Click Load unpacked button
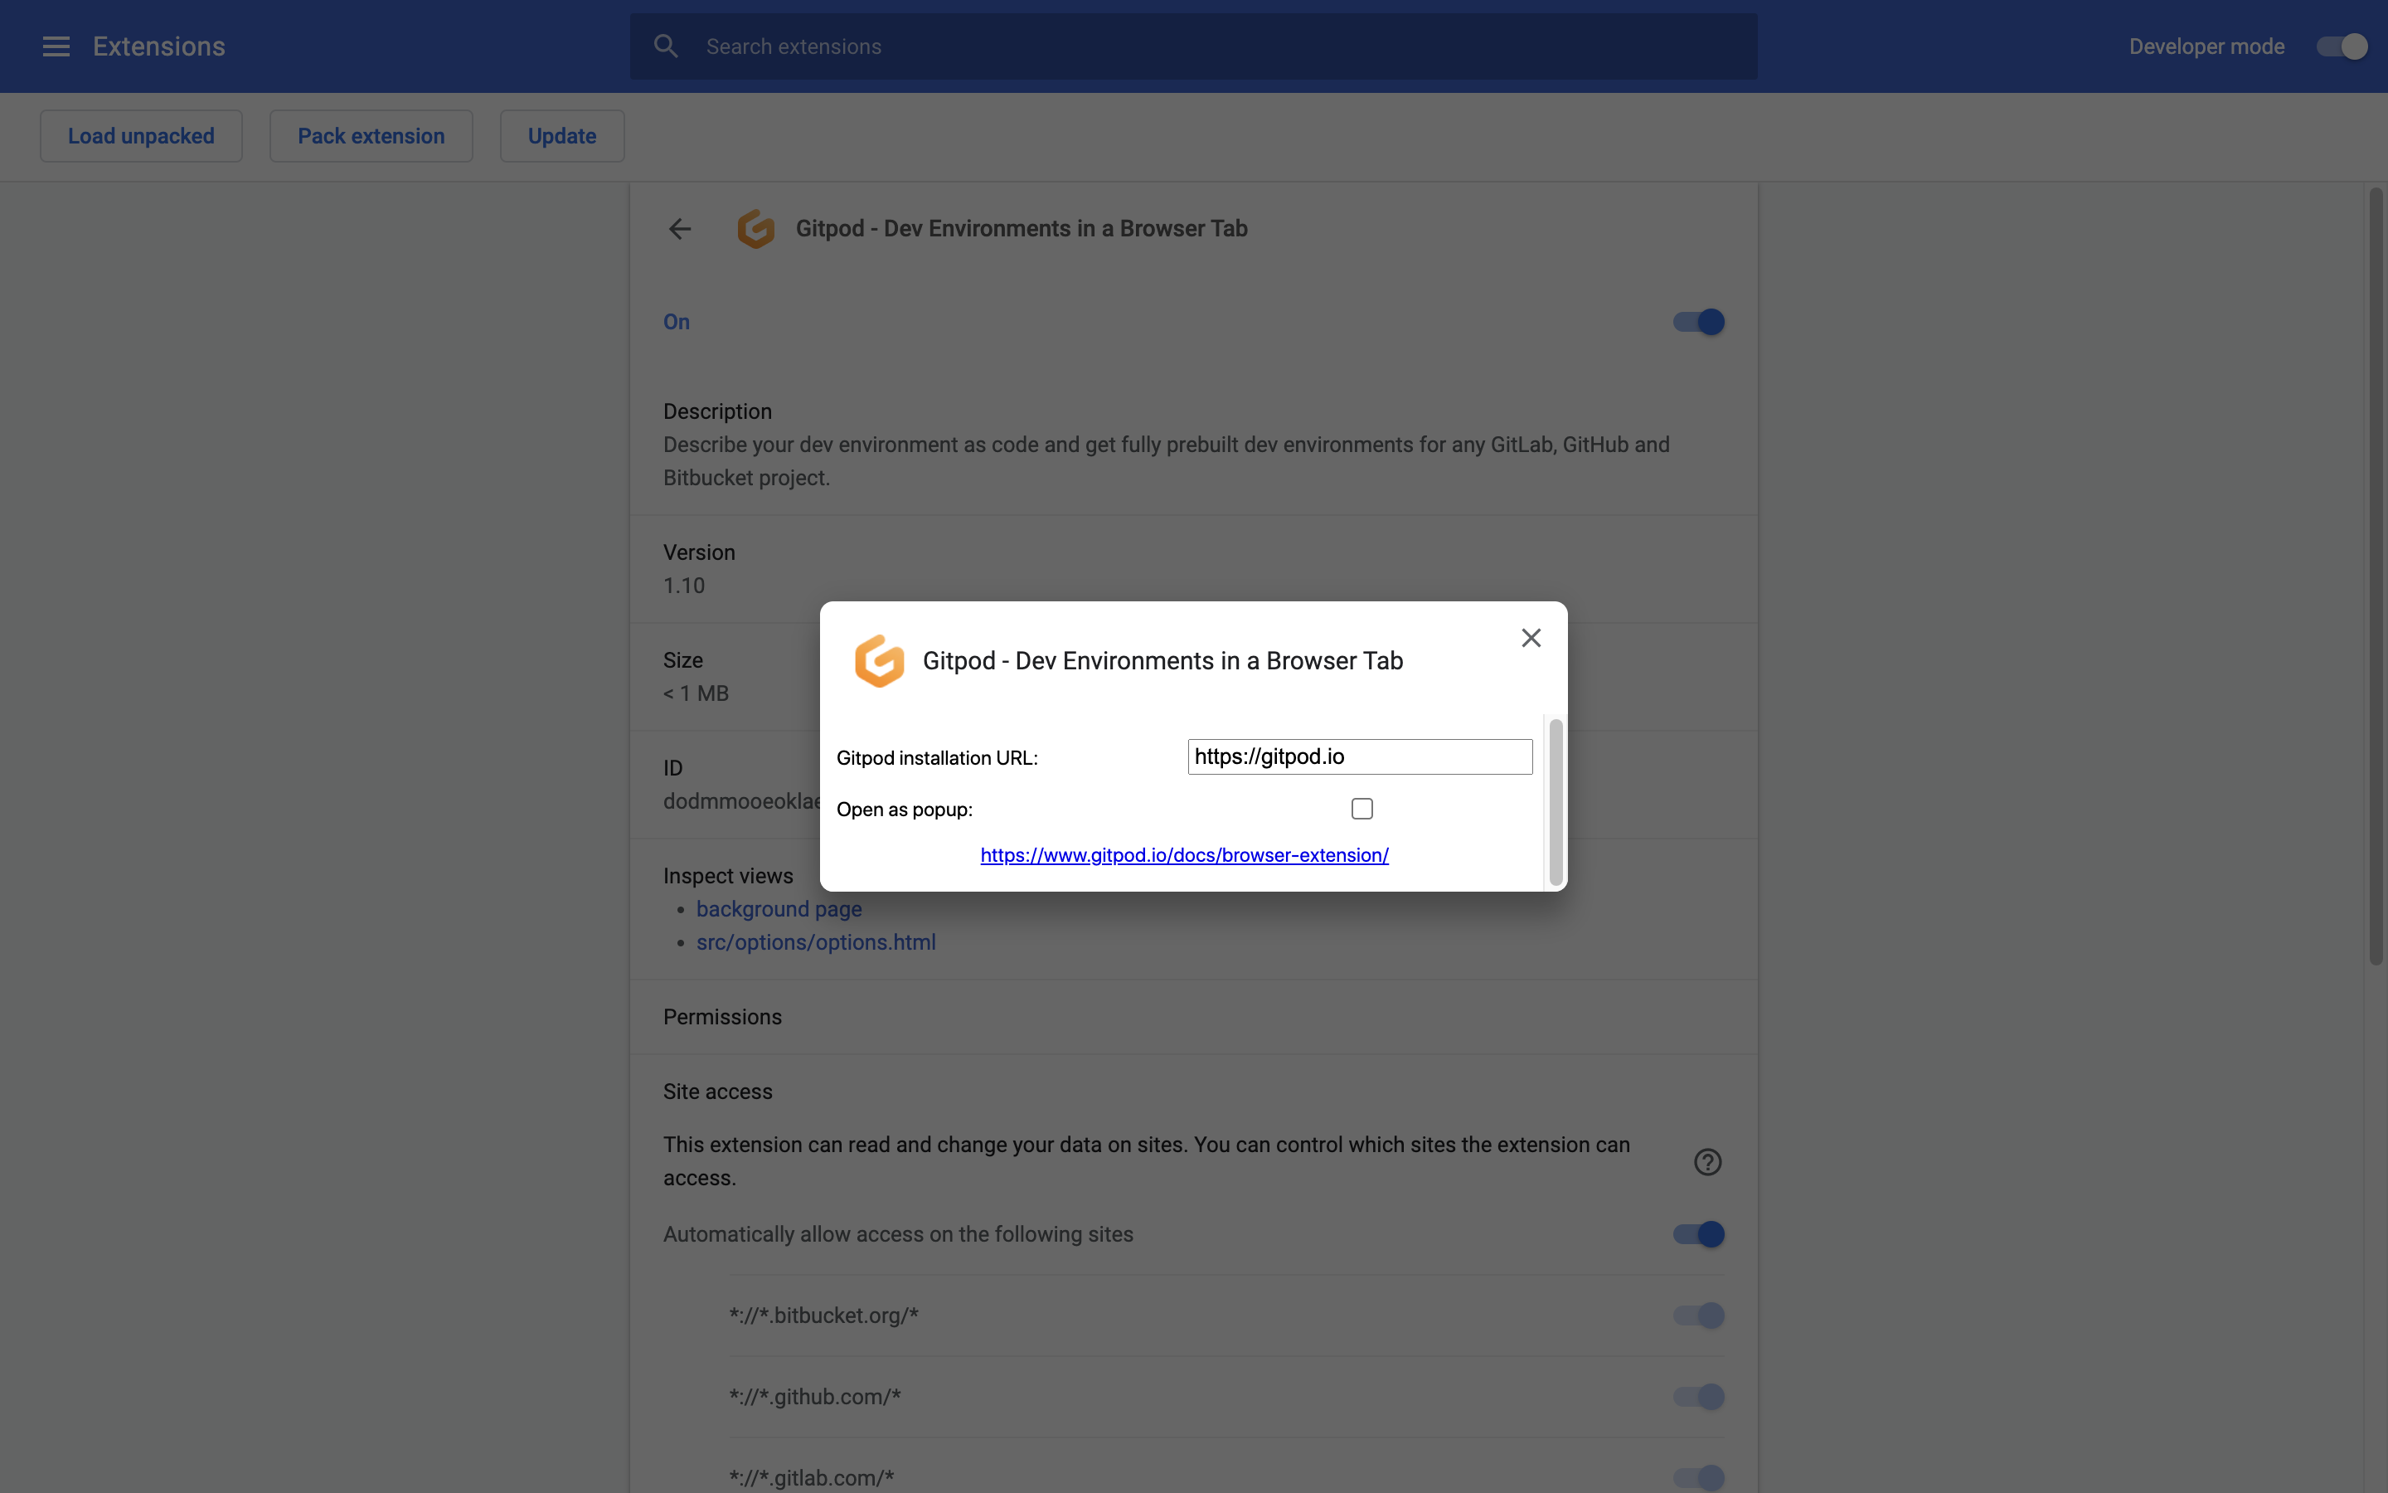The width and height of the screenshot is (2388, 1493). click(x=141, y=136)
